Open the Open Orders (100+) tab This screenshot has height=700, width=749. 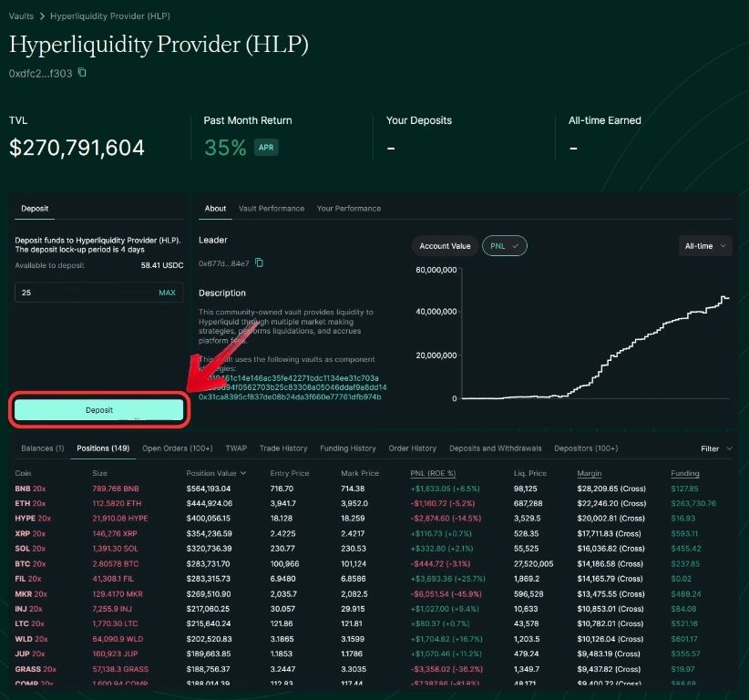(x=177, y=448)
